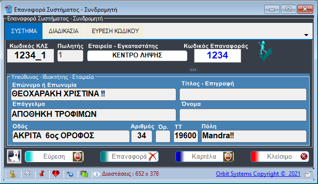Click the three dots under Εταιρεία field

(193, 70)
